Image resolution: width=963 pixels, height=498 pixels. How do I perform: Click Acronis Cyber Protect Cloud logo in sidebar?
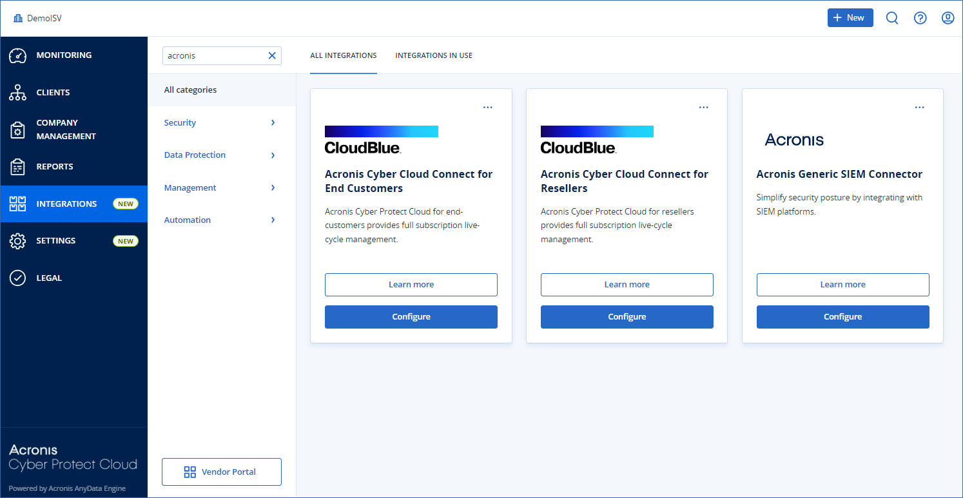73,457
